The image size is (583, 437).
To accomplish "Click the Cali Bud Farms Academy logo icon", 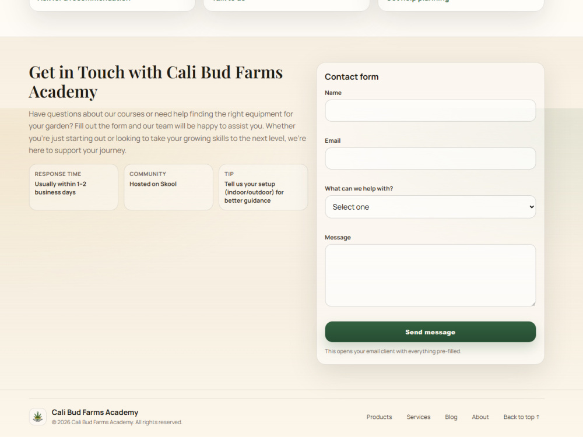I will pos(37,417).
